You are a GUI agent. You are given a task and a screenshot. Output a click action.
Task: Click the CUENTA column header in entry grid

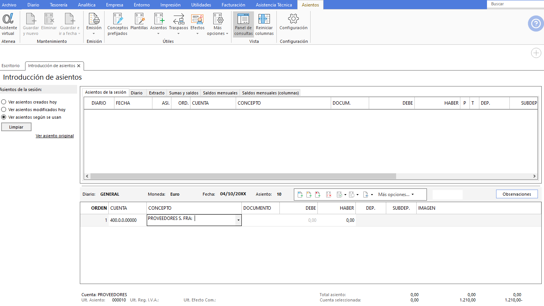[127, 208]
